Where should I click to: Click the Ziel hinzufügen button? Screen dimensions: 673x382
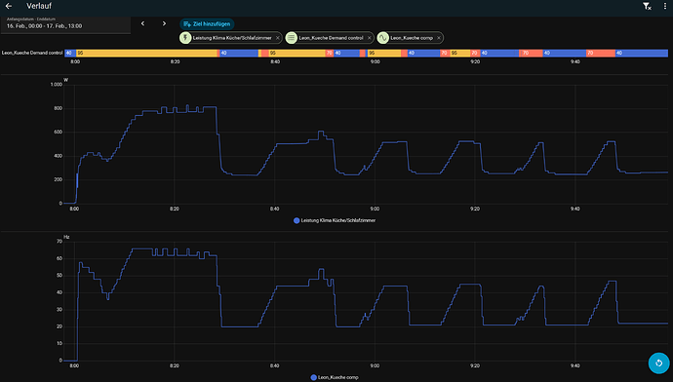207,24
